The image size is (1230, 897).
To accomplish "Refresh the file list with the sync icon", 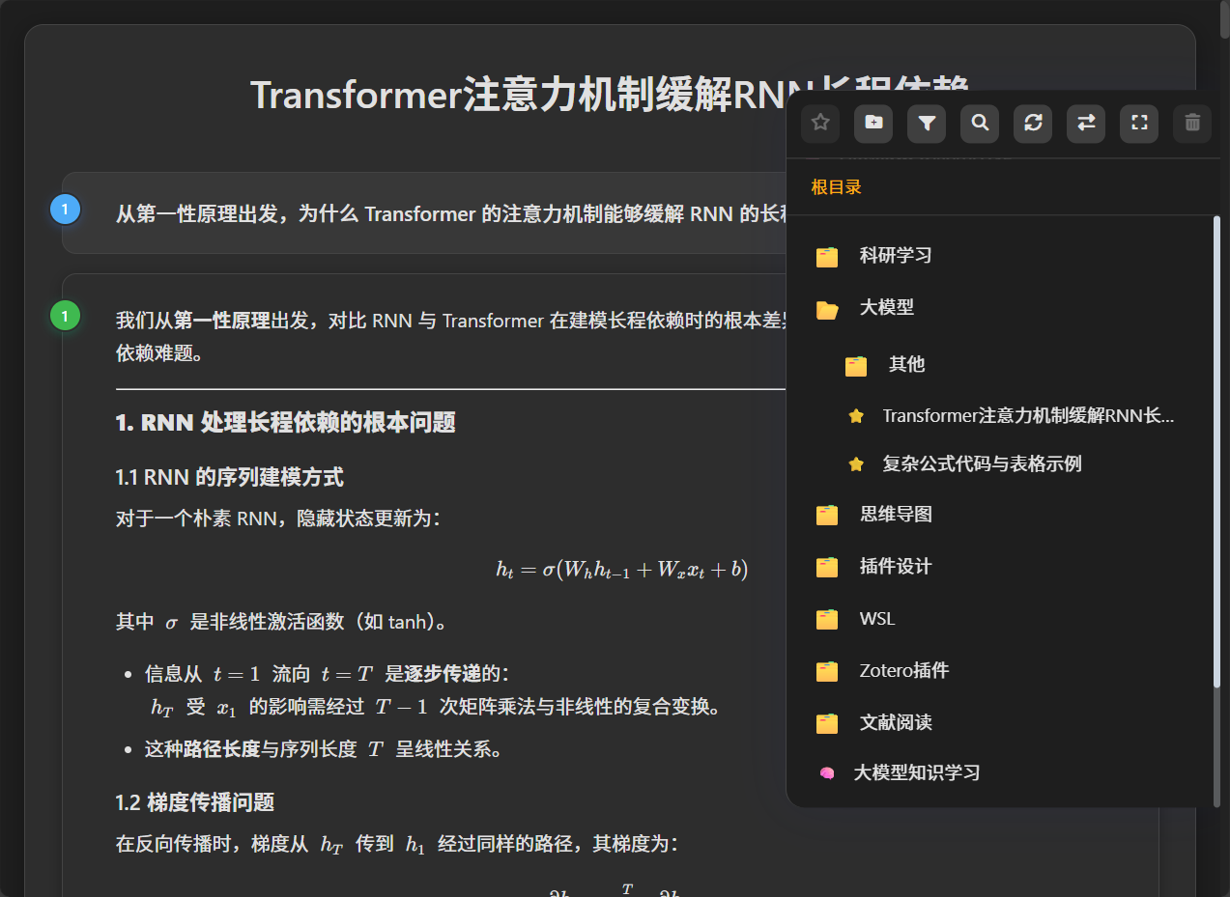I will (1032, 124).
